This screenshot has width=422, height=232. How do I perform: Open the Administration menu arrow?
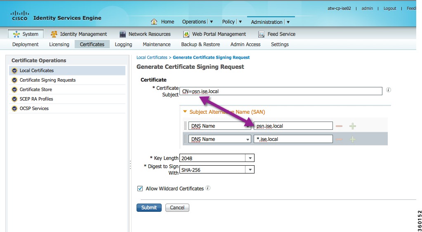[288, 22]
